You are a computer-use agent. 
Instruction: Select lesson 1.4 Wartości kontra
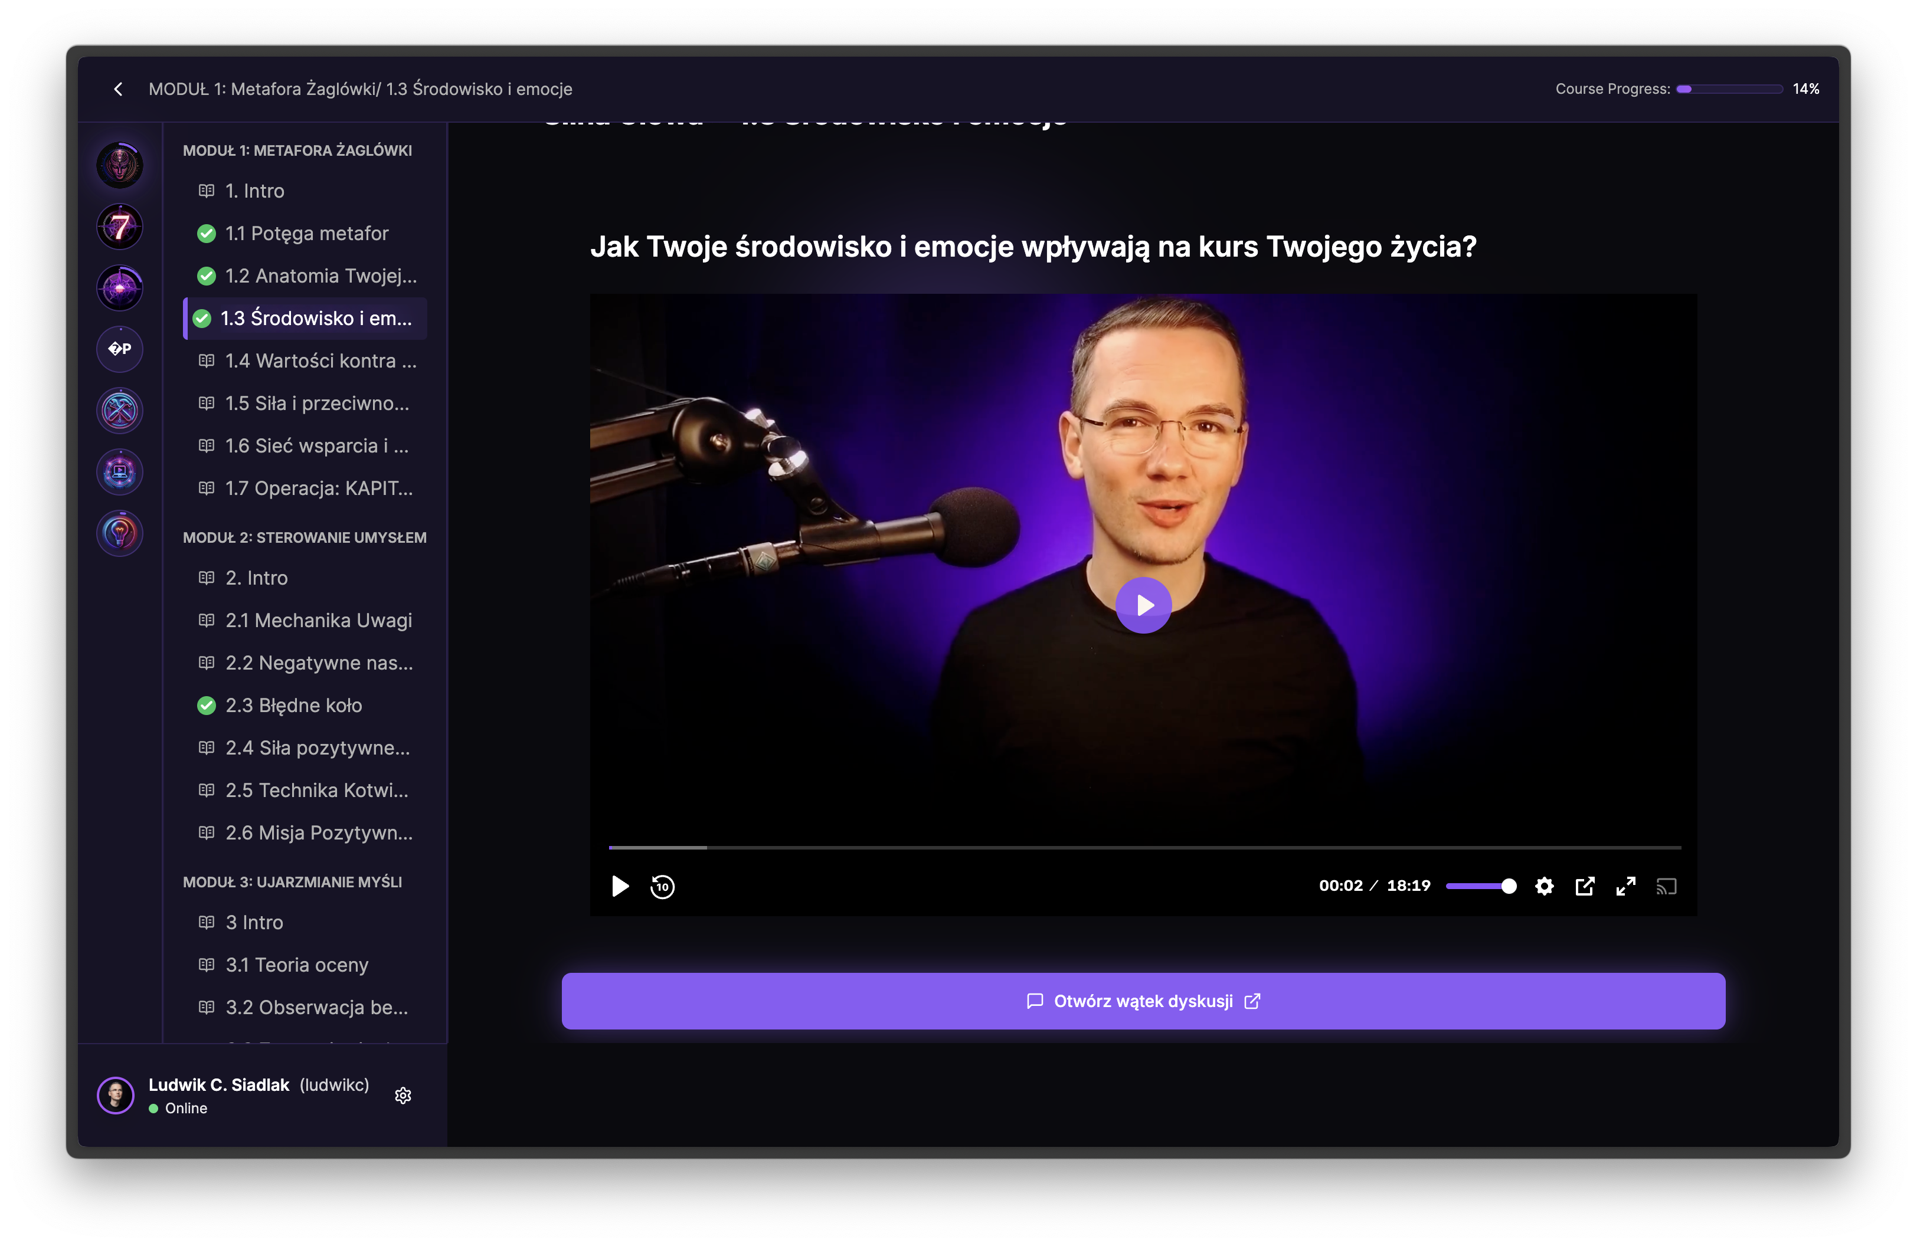click(320, 360)
